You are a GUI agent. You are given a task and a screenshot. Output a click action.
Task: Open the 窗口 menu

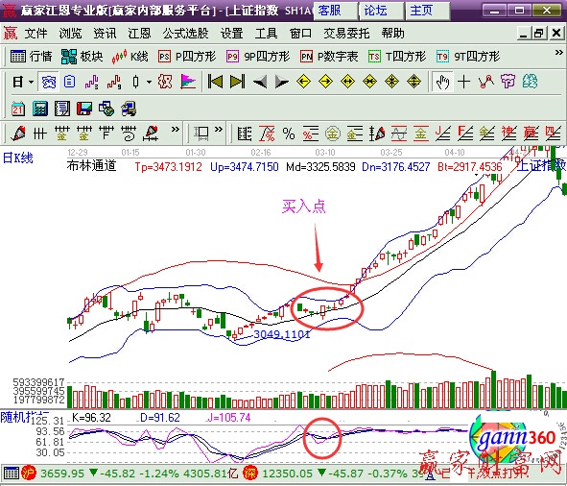300,34
